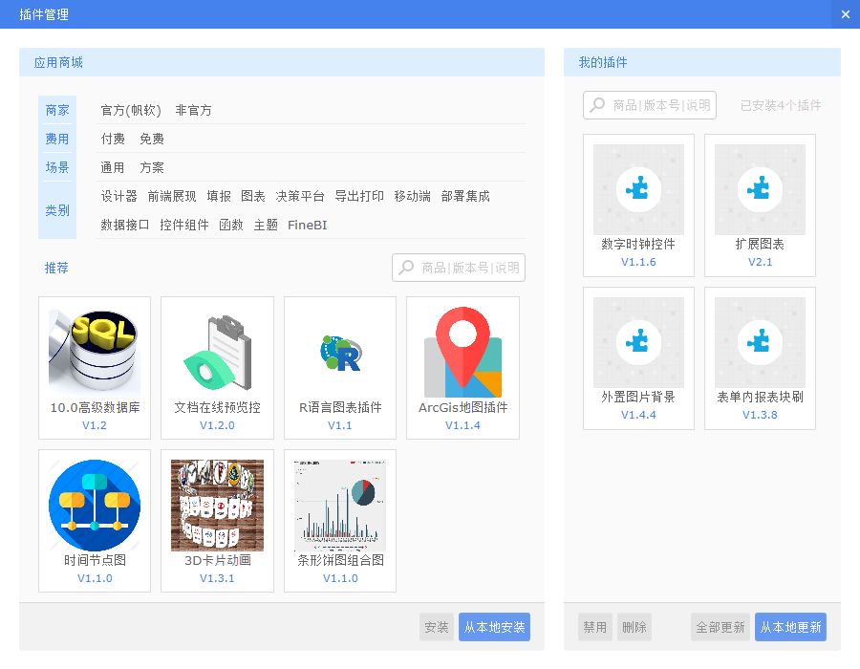
Task: Click the 从本地安装 button
Action: point(494,627)
